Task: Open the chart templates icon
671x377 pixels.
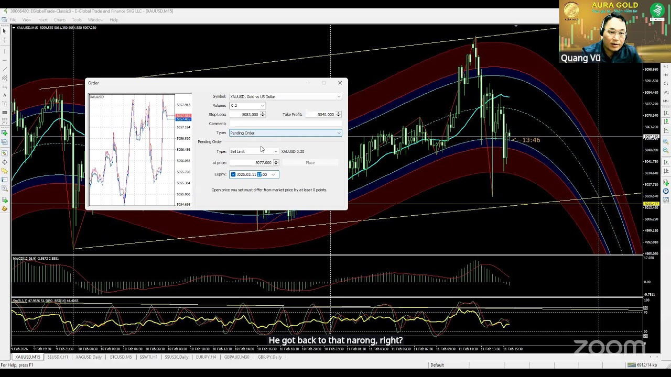Action: 666,201
